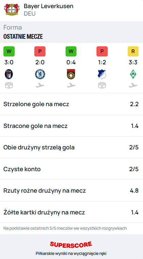The width and height of the screenshot is (143, 259).
Task: Click the Bayer Leverkusen team name
Action: pyautogui.click(x=49, y=6)
